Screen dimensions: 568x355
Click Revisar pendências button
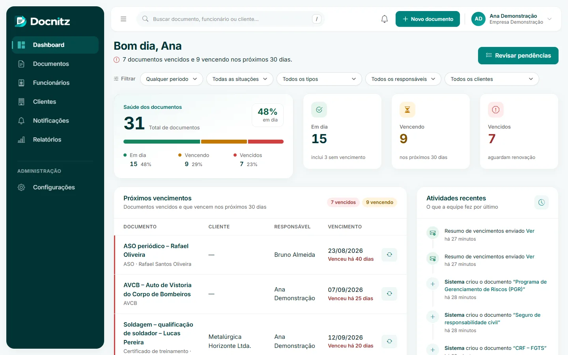pyautogui.click(x=518, y=56)
